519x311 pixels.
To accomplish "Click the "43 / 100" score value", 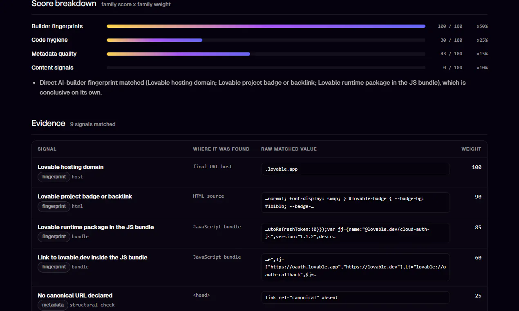I will (452, 54).
